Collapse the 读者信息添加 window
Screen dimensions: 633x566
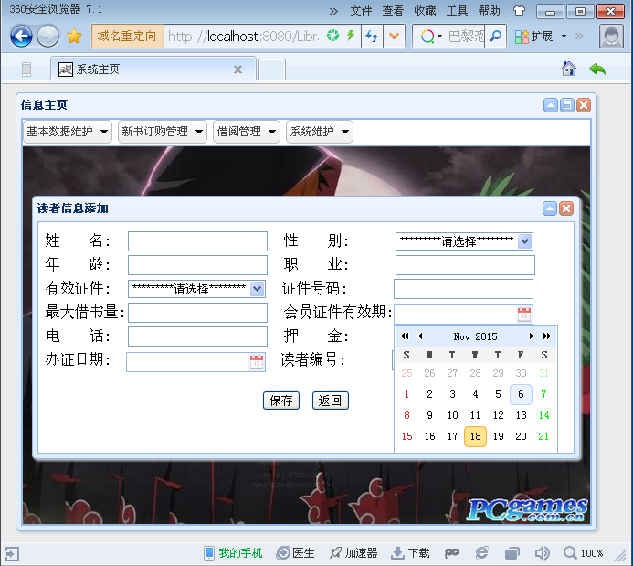pyautogui.click(x=550, y=208)
